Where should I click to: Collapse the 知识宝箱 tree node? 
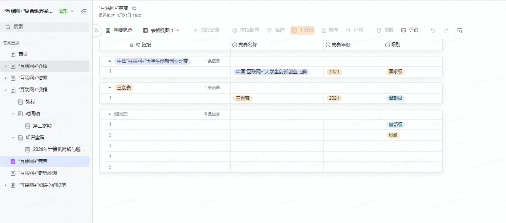13,138
